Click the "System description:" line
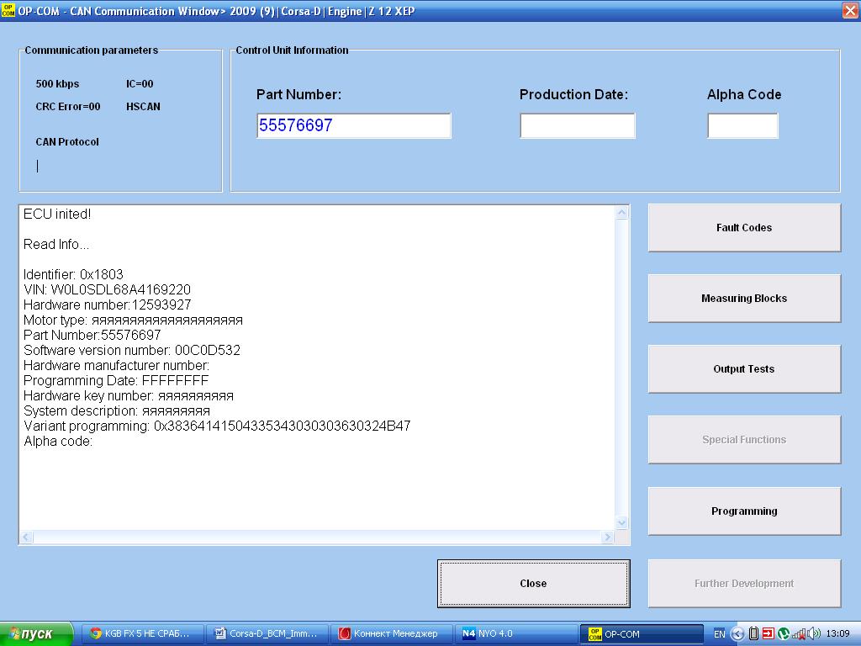Viewport: 861px width, 646px height. [x=116, y=411]
